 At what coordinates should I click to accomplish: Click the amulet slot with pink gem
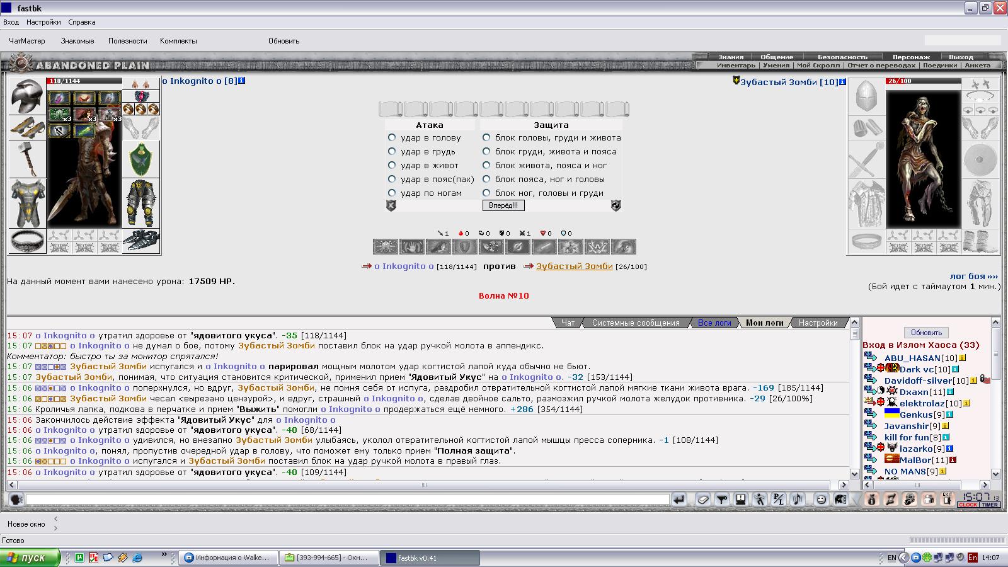(141, 96)
